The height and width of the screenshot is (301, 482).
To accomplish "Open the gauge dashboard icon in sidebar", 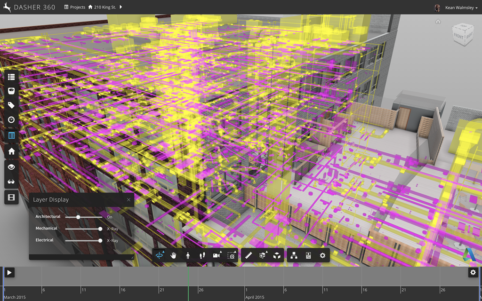I will [x=11, y=119].
